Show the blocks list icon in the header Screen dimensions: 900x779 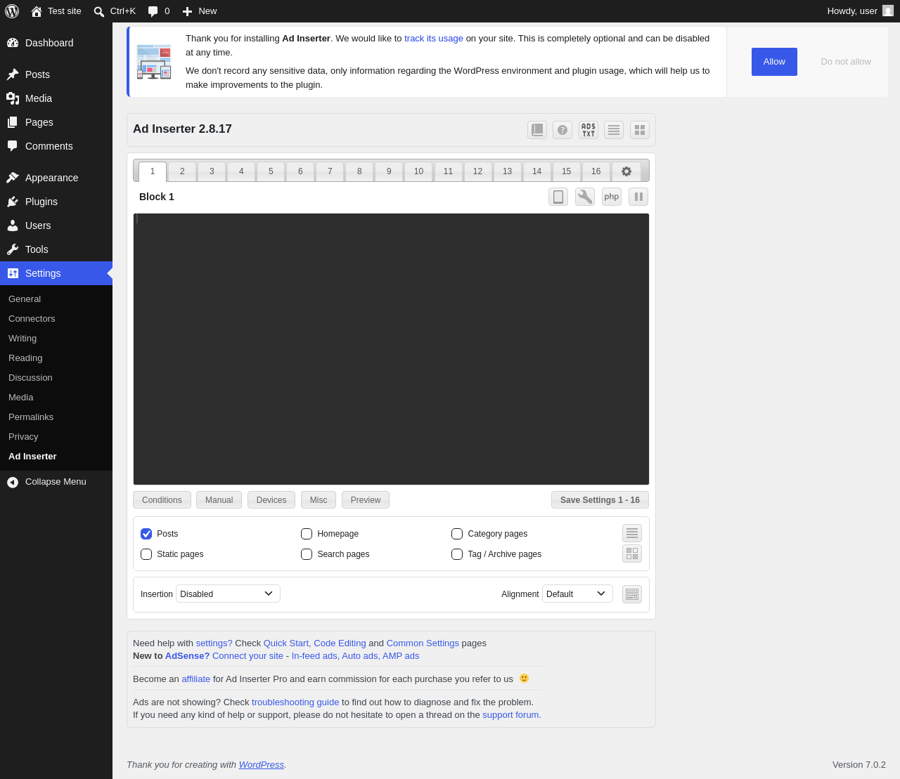(x=614, y=130)
